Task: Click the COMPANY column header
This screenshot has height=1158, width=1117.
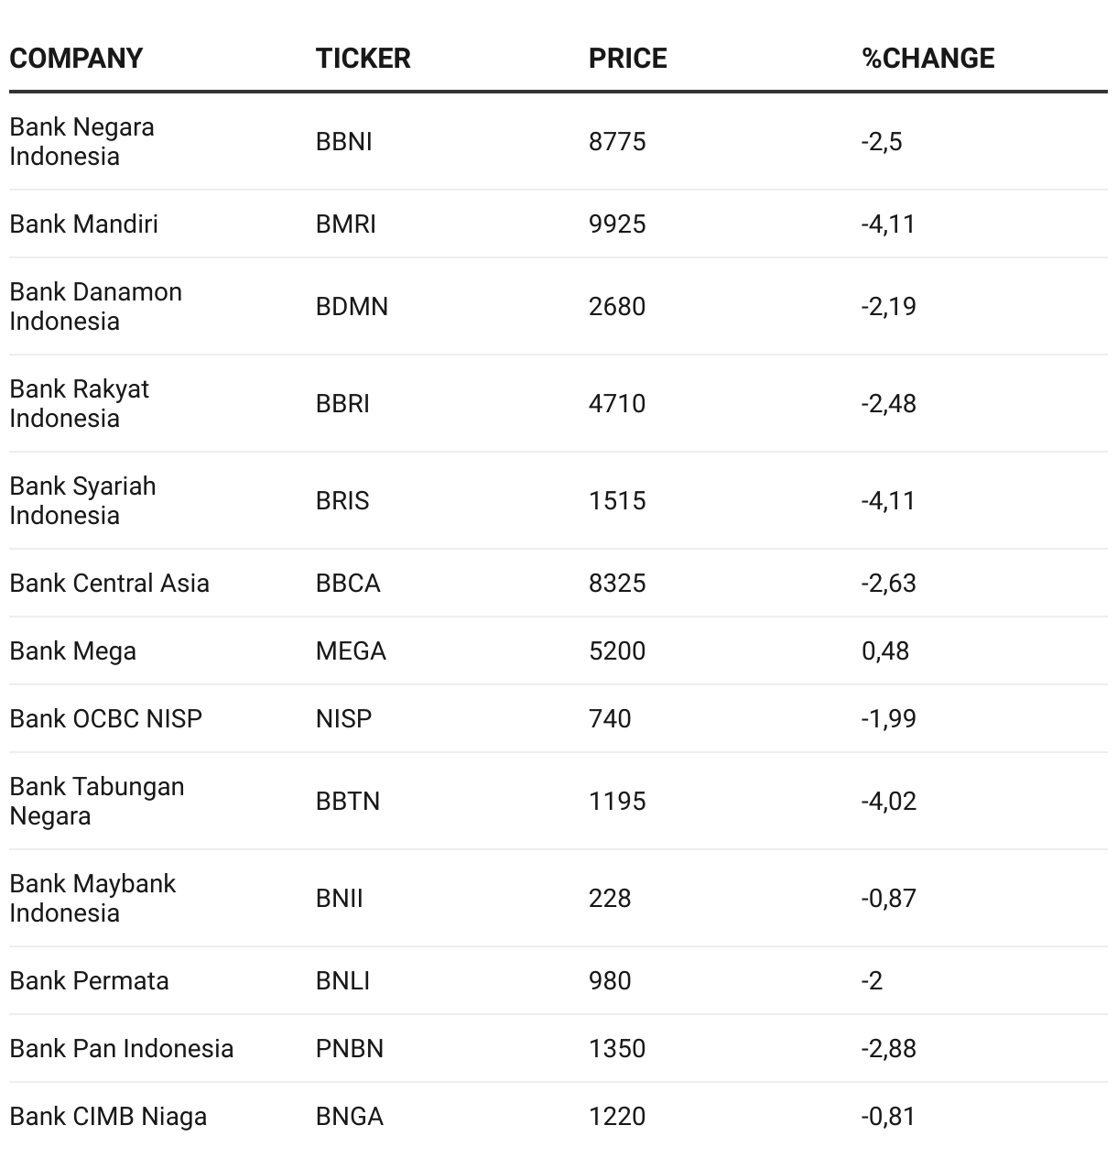Action: click(76, 59)
